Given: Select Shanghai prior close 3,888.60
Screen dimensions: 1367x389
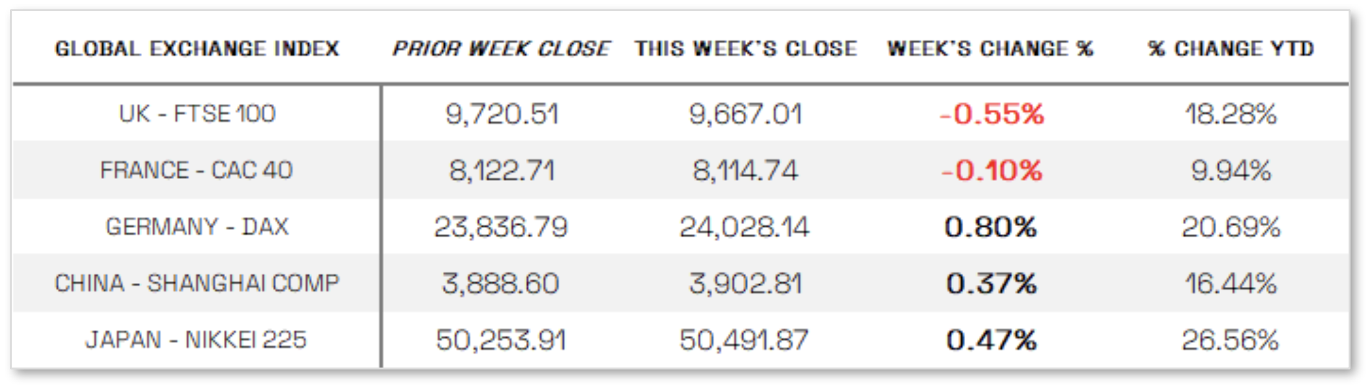Looking at the screenshot, I should [x=501, y=283].
